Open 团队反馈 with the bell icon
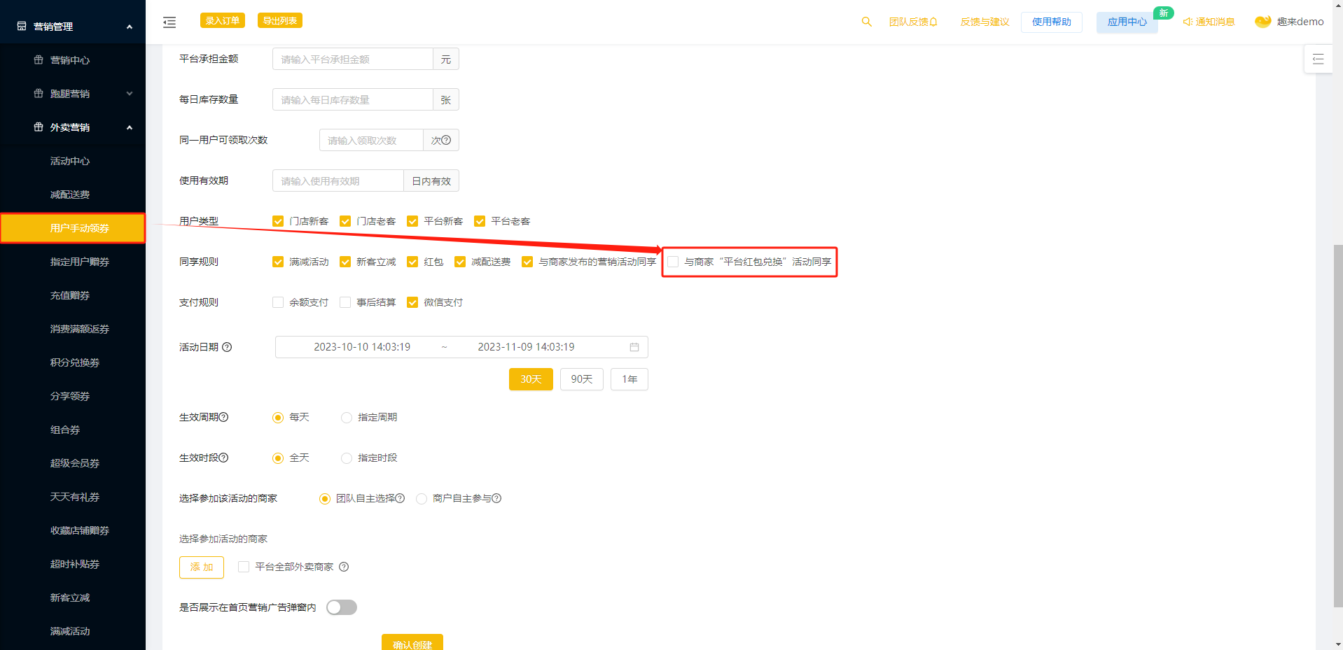The width and height of the screenshot is (1343, 650). [913, 22]
